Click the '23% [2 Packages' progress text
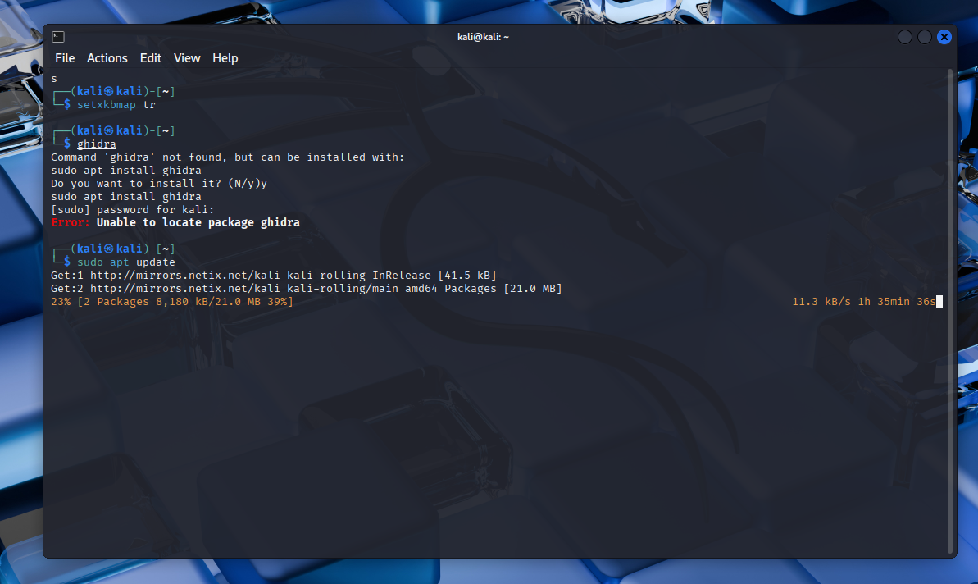The height and width of the screenshot is (584, 978). pos(172,301)
